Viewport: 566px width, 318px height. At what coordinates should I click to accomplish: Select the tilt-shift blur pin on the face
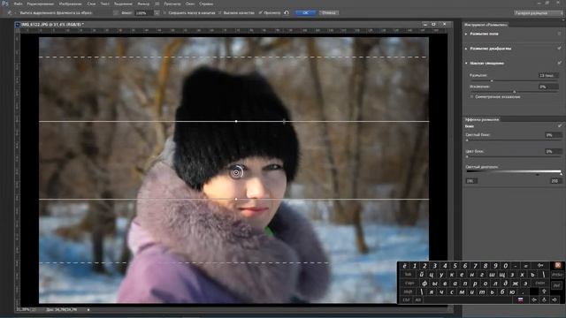point(236,172)
